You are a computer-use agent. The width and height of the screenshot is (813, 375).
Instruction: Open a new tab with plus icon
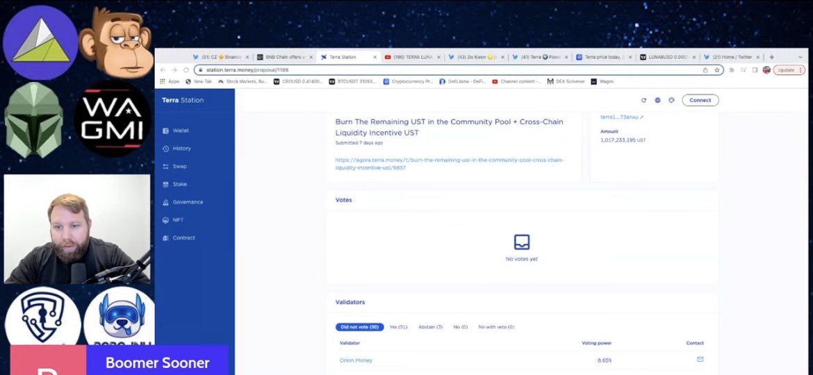pos(771,57)
